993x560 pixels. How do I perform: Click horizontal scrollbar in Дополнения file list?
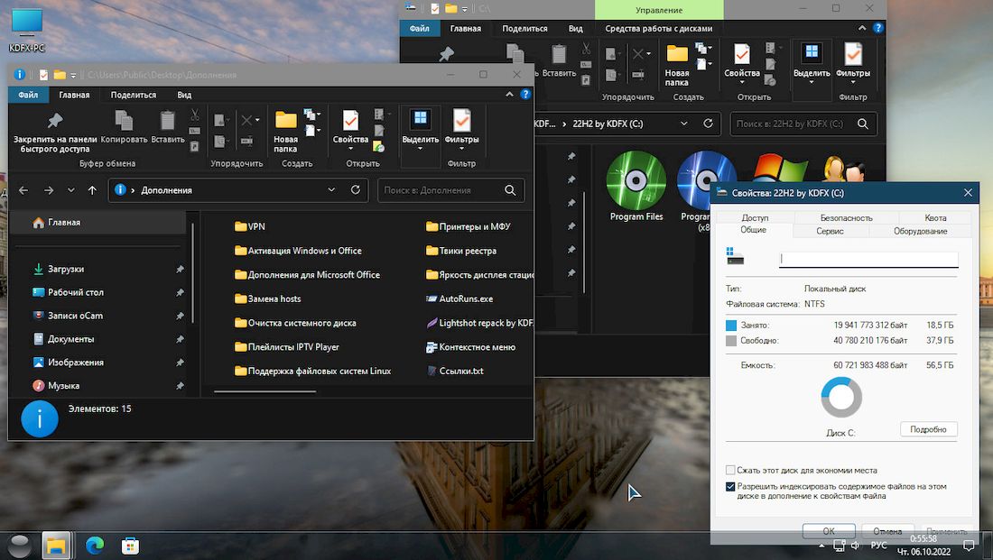click(x=264, y=391)
